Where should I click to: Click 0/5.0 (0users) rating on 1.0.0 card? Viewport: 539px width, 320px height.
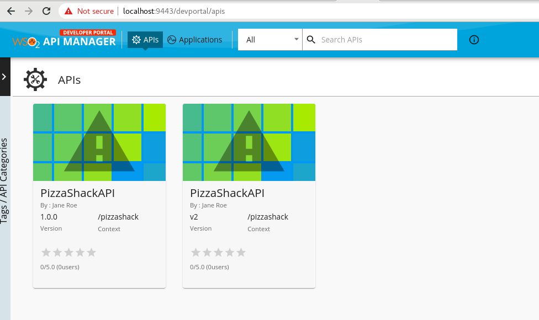(60, 267)
